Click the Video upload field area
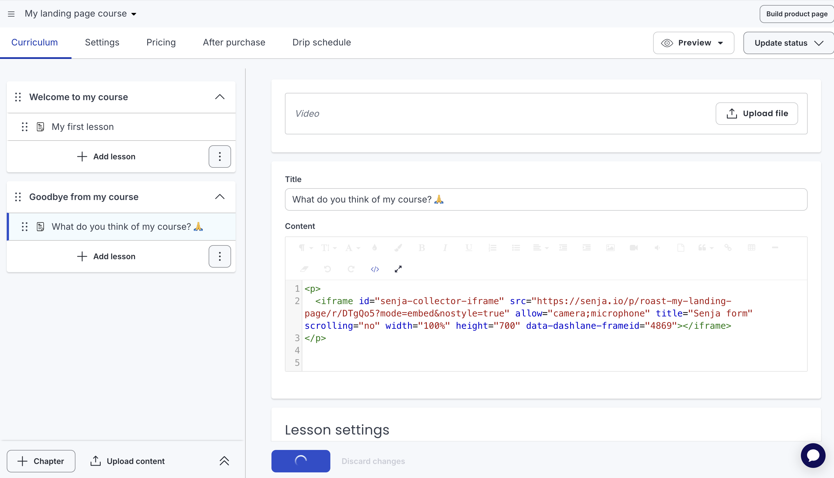 click(546, 114)
